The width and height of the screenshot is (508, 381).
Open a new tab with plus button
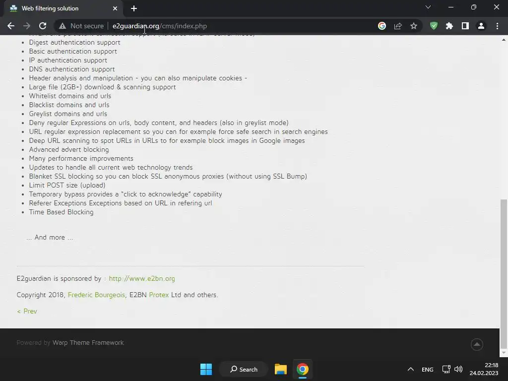coord(134,8)
